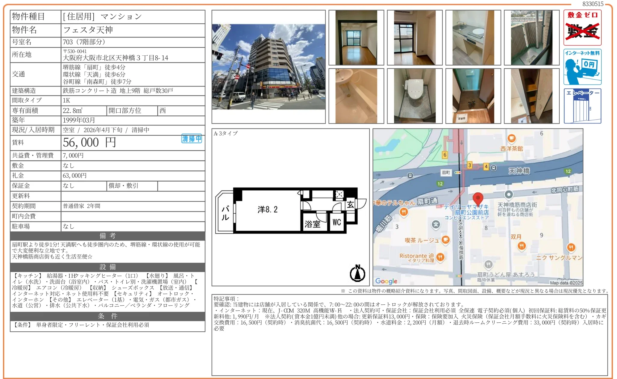Click the 備考 section header bar

coord(107,236)
